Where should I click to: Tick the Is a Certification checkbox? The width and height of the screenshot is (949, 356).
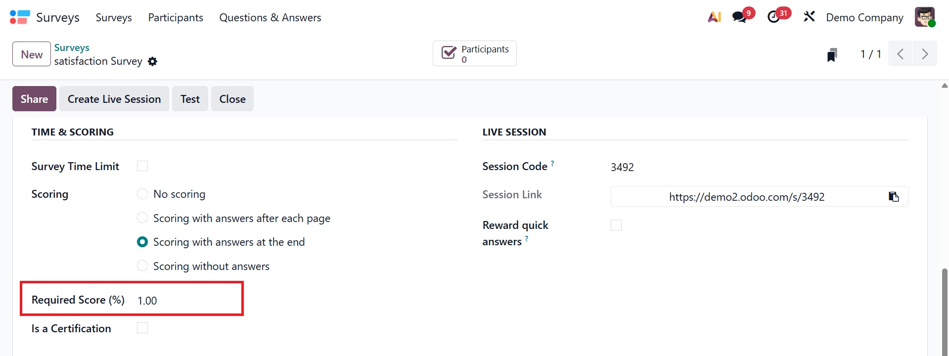(142, 328)
